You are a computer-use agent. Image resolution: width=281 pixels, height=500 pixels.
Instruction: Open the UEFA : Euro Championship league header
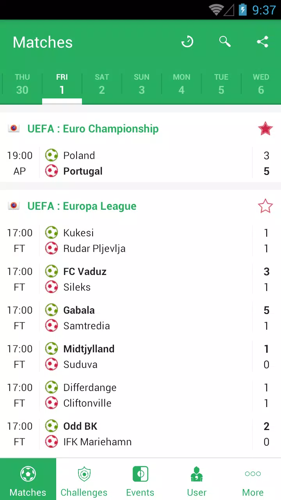tap(93, 129)
